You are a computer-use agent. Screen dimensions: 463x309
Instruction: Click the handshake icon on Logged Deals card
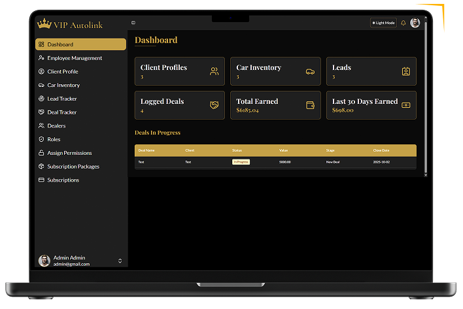[214, 105]
